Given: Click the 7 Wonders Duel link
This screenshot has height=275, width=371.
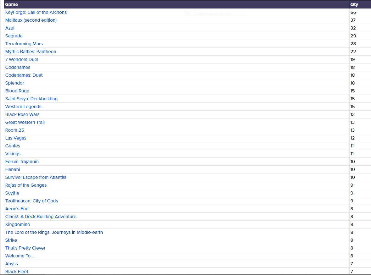Looking at the screenshot, I should click(x=22, y=59).
